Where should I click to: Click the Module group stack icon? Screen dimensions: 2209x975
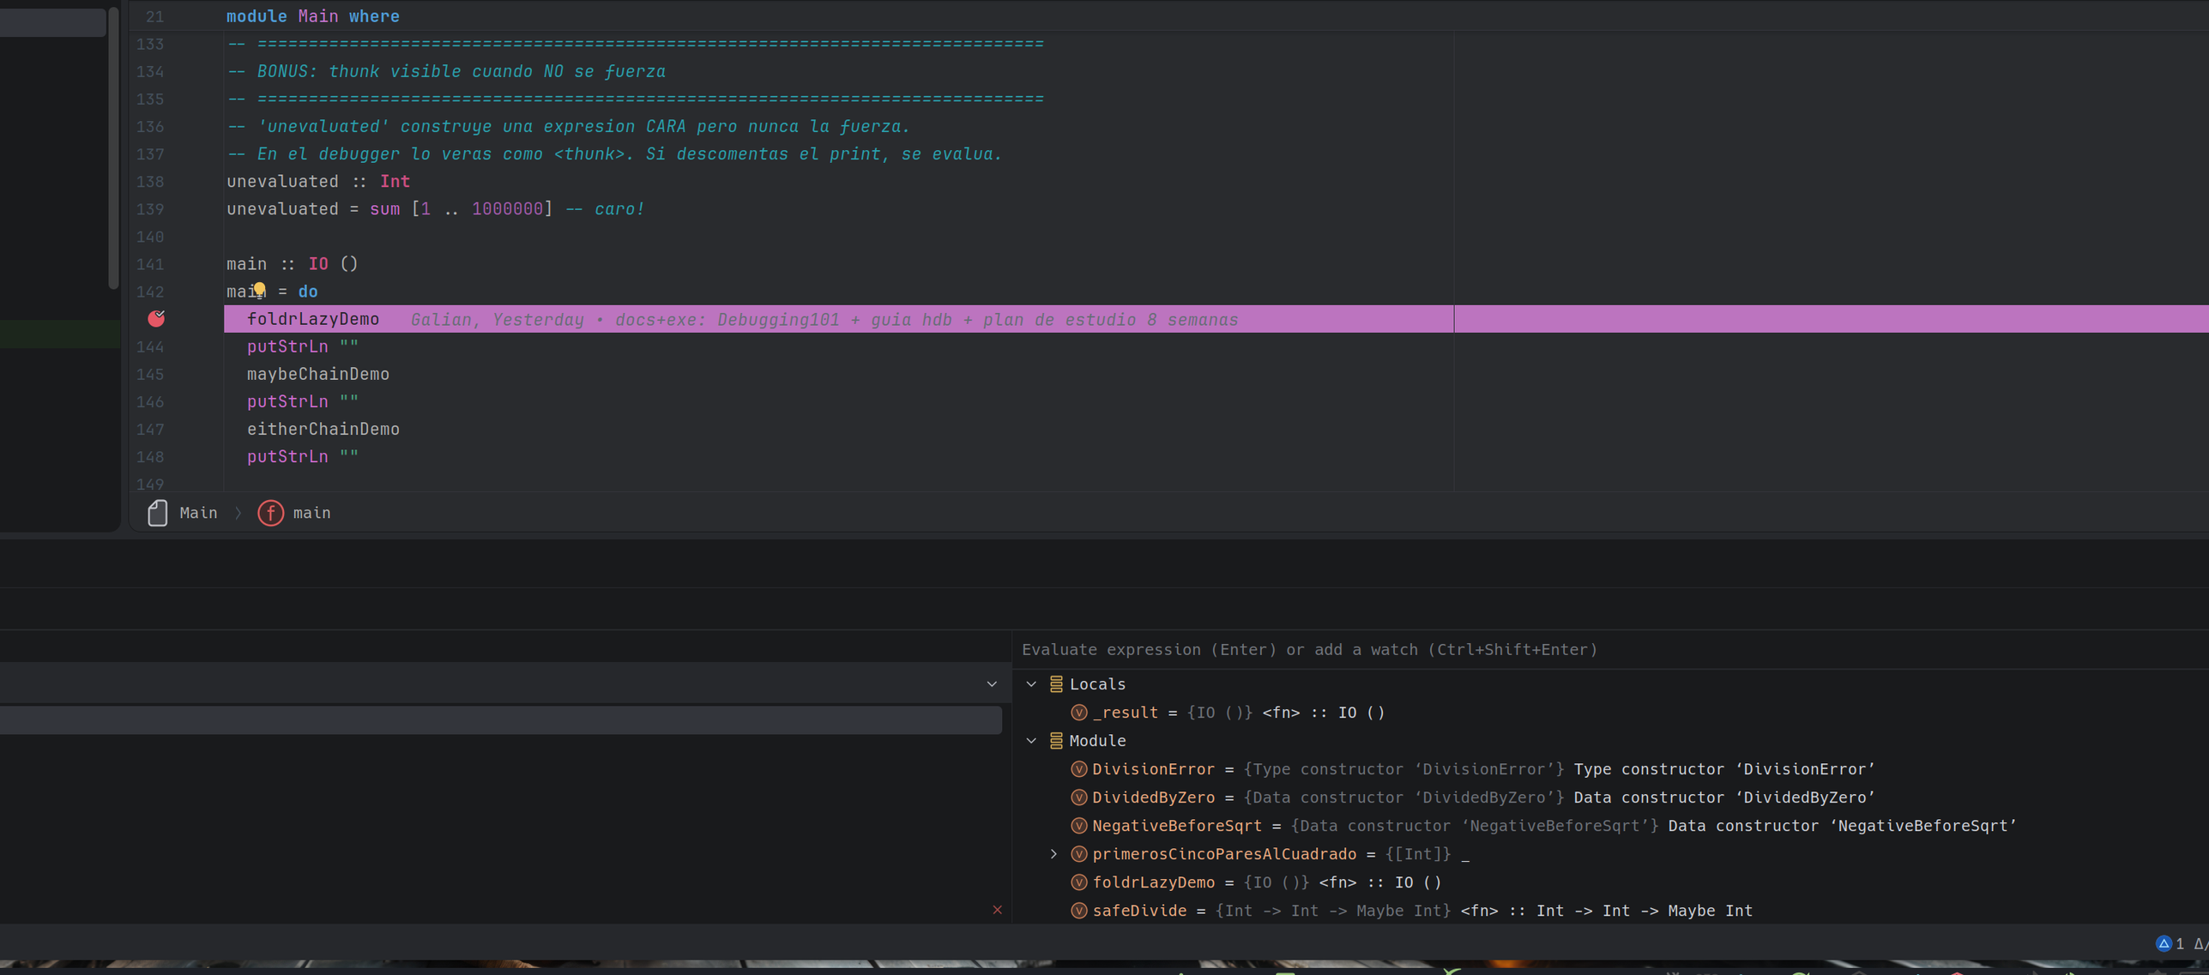tap(1056, 741)
